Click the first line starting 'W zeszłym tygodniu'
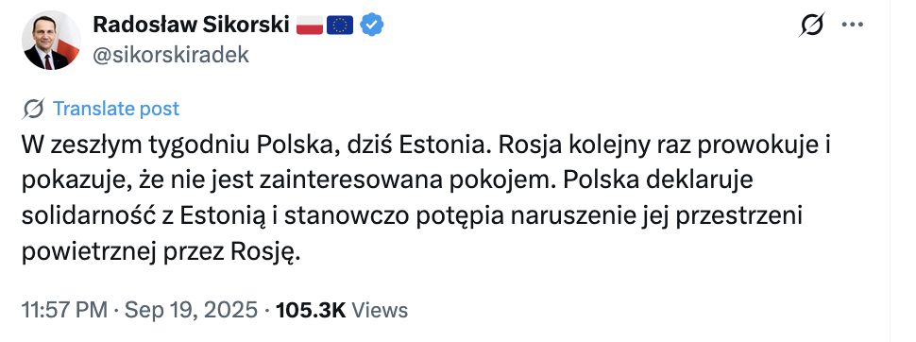 pos(427,145)
